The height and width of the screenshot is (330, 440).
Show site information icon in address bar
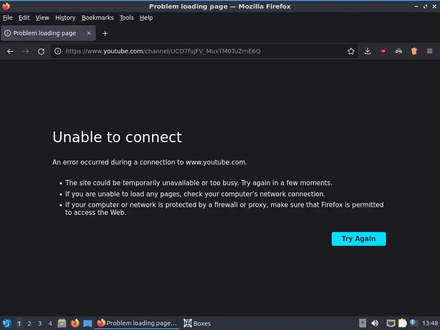click(x=58, y=51)
